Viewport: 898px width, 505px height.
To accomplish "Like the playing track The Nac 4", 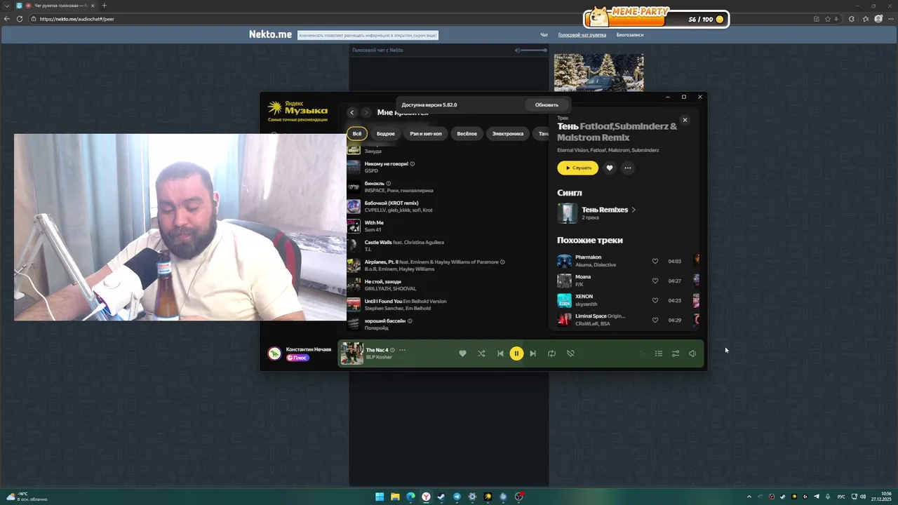I will (462, 353).
